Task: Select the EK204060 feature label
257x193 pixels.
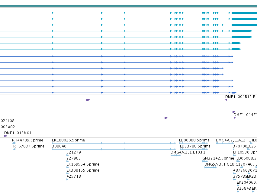Action: point(246,182)
